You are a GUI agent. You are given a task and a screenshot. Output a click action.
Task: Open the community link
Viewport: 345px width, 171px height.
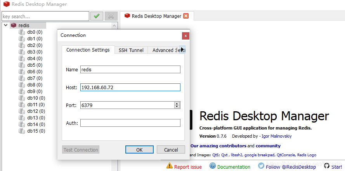coord(268,146)
